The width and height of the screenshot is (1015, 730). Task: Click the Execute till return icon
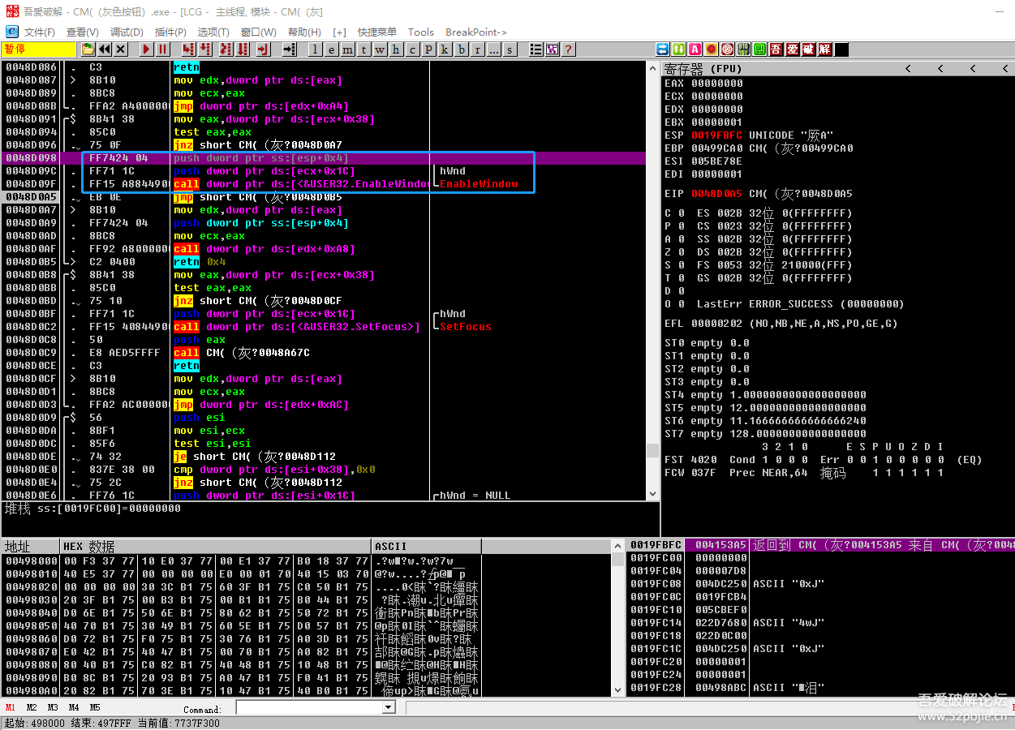pos(263,49)
